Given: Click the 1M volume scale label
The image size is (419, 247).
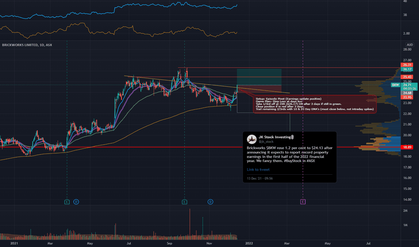Looking at the screenshot, I should pyautogui.click(x=406, y=225).
